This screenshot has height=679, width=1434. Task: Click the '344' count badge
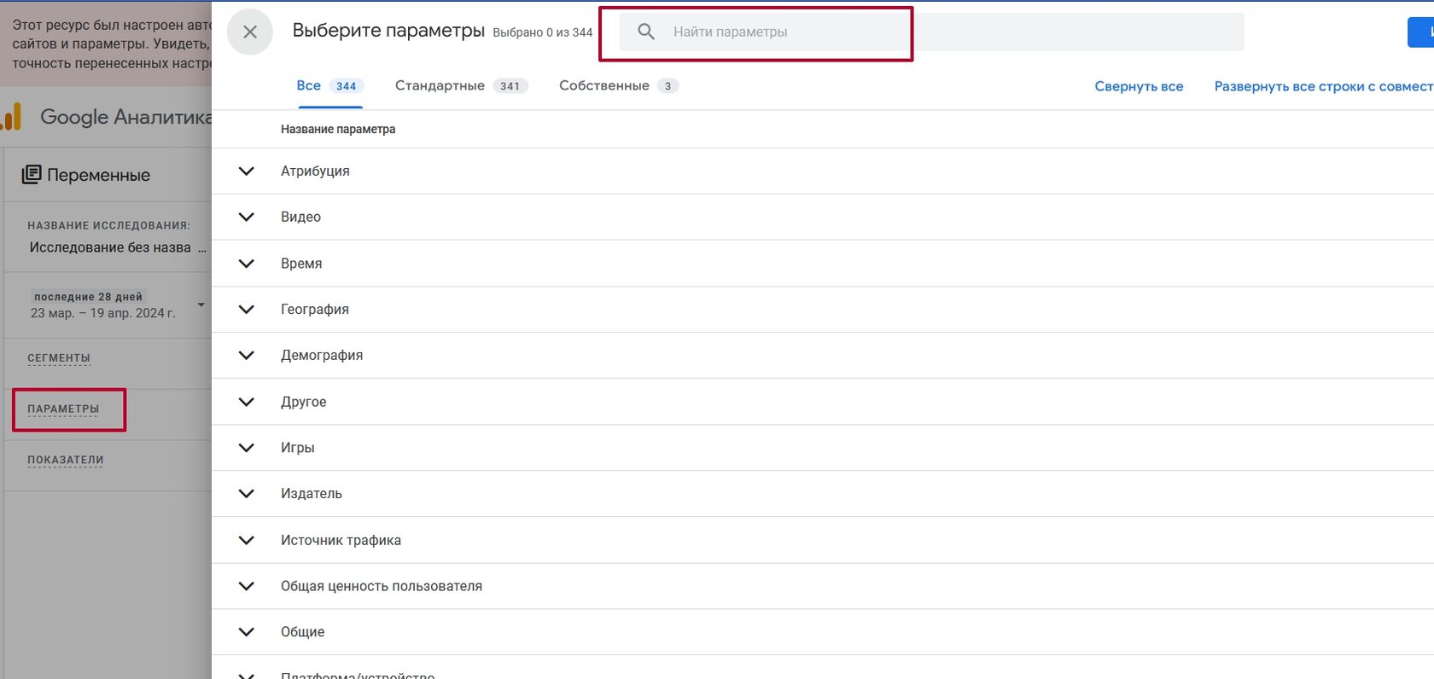click(x=346, y=86)
